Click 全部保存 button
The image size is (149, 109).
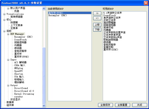pos(105,105)
